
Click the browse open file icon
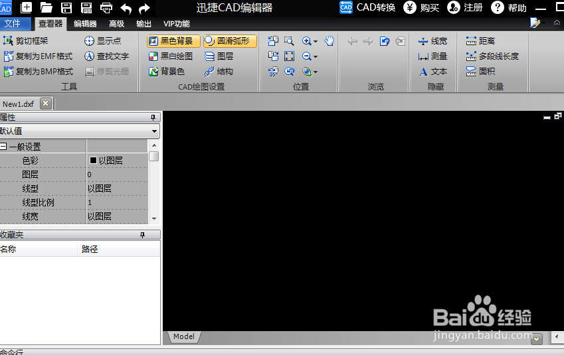[385, 41]
